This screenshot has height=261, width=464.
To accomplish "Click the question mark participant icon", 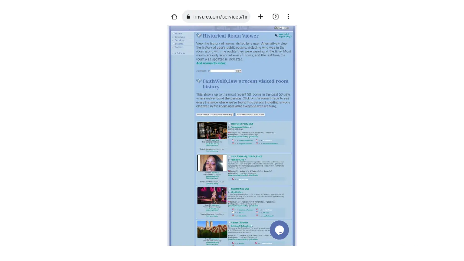I will (233, 212).
